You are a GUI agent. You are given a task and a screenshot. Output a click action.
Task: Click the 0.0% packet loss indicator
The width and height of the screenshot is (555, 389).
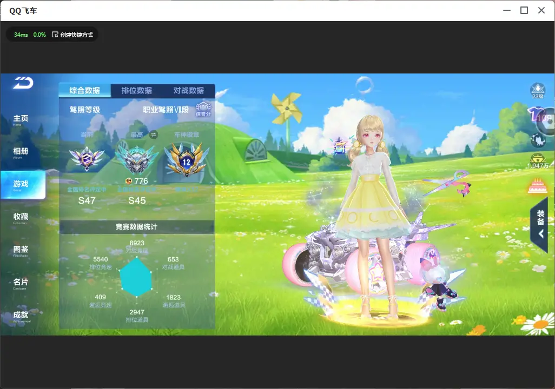[39, 35]
